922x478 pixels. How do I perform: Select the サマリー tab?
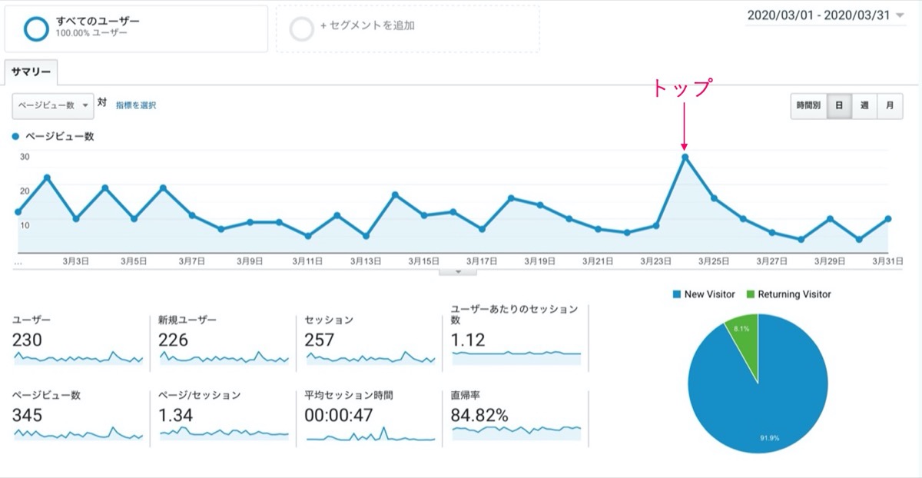31,72
